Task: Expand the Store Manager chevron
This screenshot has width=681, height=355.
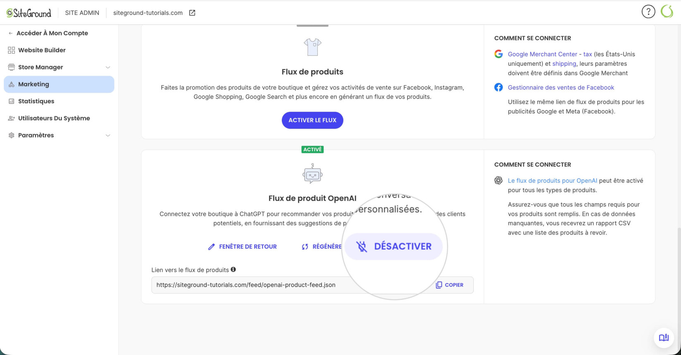Action: click(x=108, y=67)
